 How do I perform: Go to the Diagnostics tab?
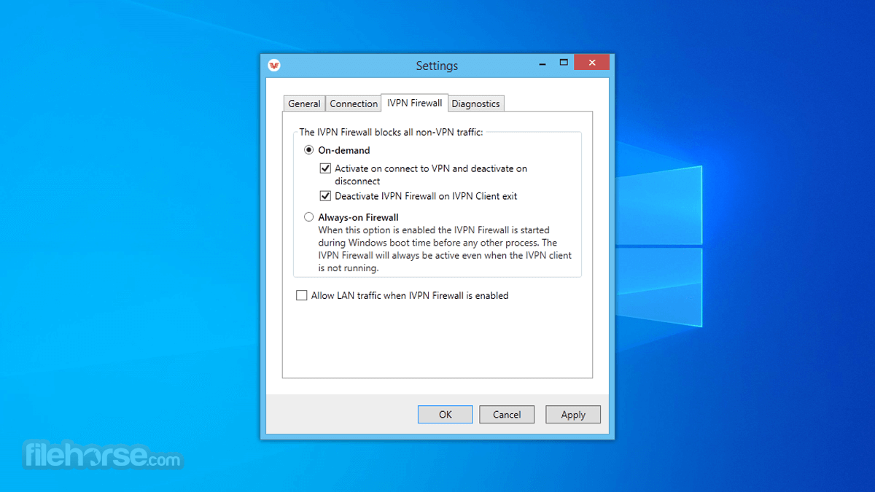475,104
